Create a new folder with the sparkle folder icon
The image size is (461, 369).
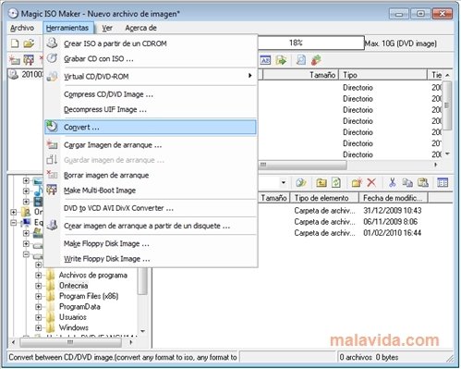[x=357, y=183]
